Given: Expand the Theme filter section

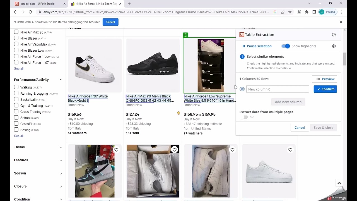Looking at the screenshot, I should tap(61, 147).
